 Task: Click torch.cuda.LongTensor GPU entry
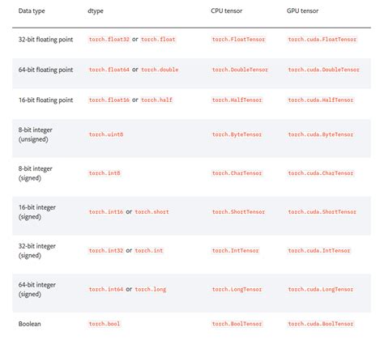coord(321,289)
